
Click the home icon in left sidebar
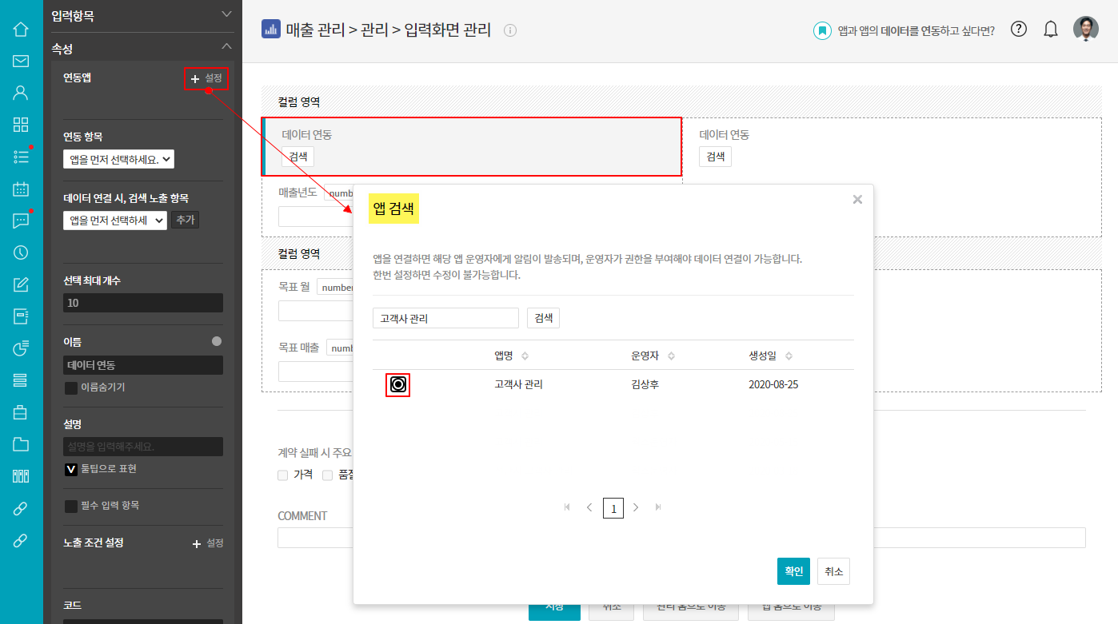21,30
